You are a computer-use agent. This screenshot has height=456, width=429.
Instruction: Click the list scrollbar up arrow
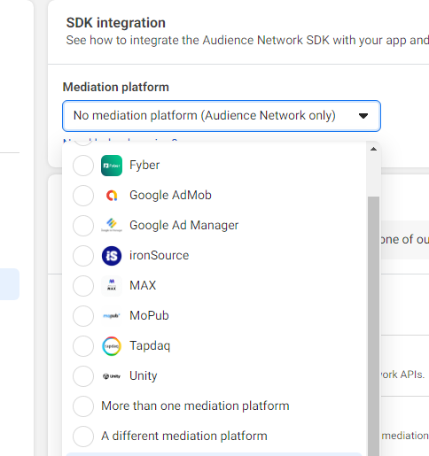tap(373, 149)
